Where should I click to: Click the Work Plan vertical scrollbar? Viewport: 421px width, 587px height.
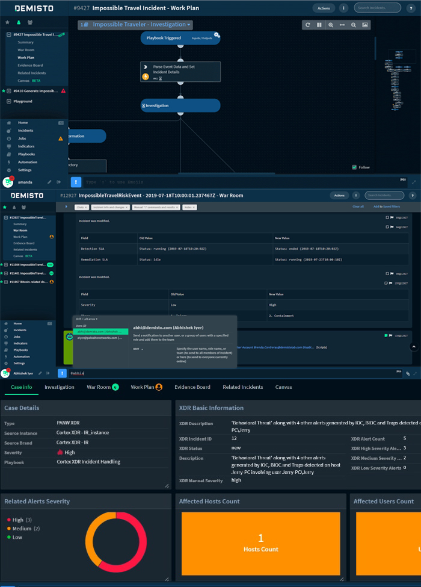tap(375, 48)
